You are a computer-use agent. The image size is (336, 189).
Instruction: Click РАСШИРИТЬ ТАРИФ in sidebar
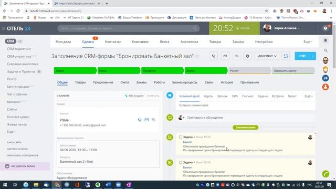23,166
